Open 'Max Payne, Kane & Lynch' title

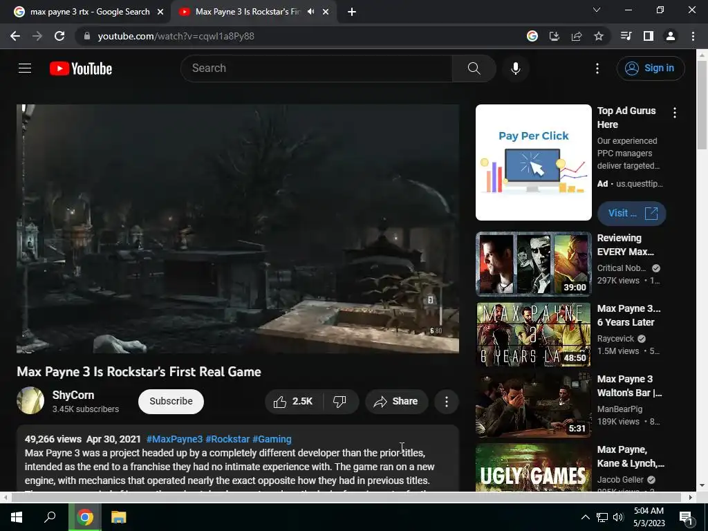click(631, 456)
